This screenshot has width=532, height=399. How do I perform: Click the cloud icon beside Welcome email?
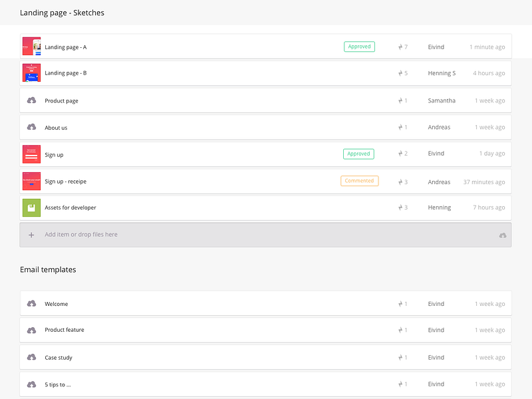[x=31, y=303]
